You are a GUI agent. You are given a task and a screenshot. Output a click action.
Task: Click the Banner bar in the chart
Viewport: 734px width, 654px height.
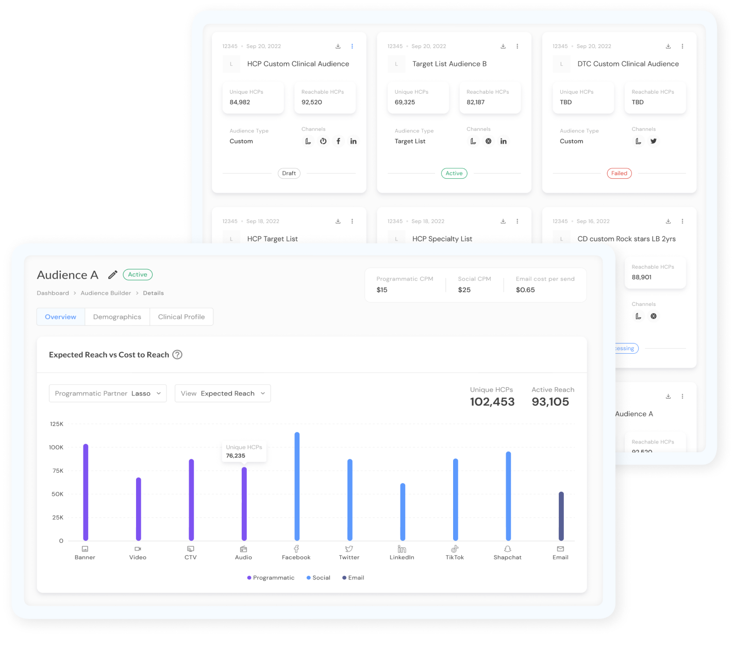click(86, 492)
